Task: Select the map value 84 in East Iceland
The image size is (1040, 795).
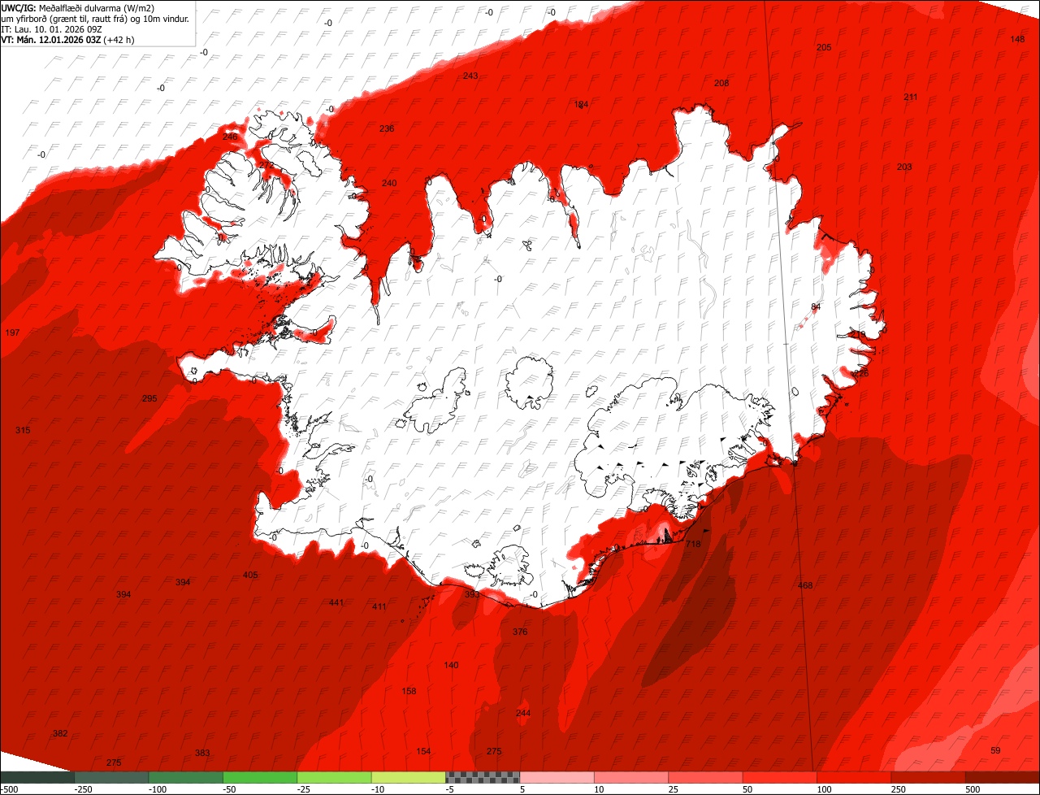Action: (x=816, y=306)
